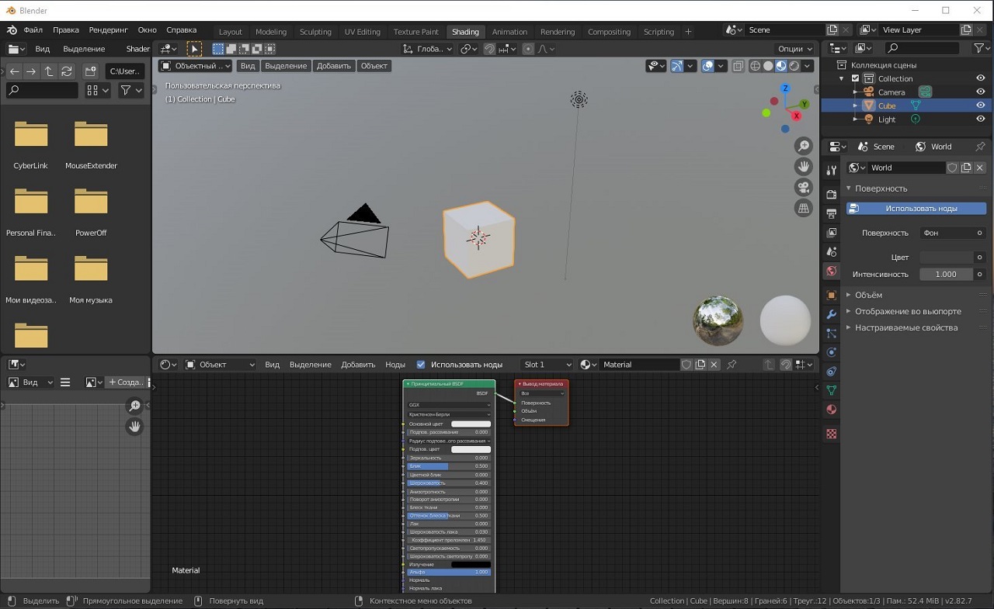Expand the Объём panel section
This screenshot has height=609, width=994.
(868, 295)
